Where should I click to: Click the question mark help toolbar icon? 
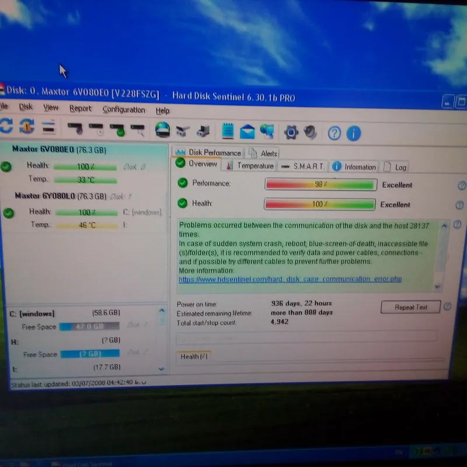tap(334, 133)
